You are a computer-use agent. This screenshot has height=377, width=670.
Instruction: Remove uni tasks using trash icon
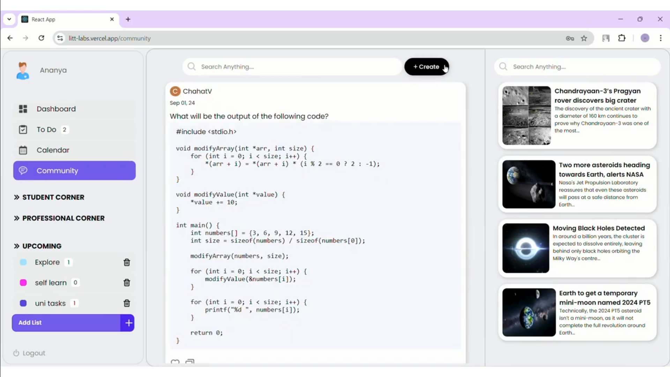click(127, 303)
